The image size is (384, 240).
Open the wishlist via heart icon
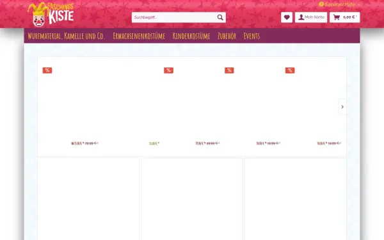[x=287, y=17]
